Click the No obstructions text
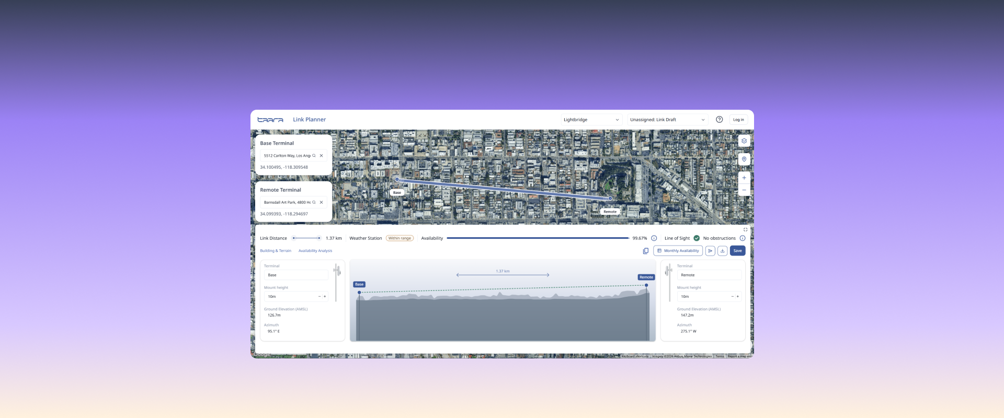This screenshot has height=418, width=1004. pyautogui.click(x=719, y=238)
